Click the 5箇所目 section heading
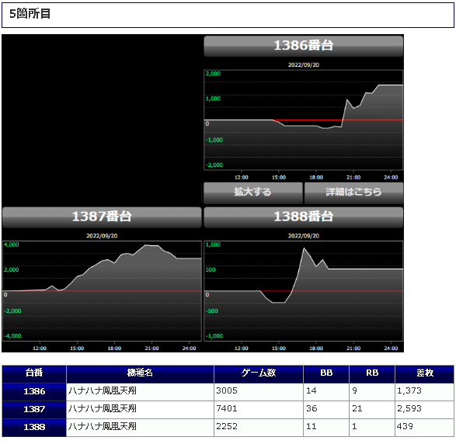456x444 pixels. coord(30,14)
